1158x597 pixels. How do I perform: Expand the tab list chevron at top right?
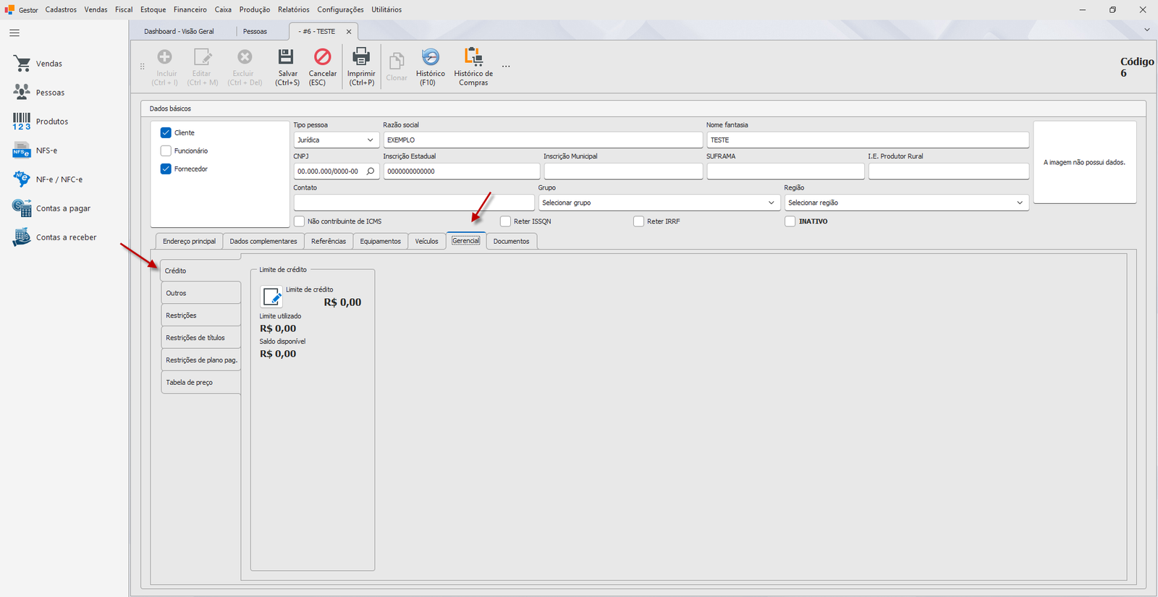pyautogui.click(x=1146, y=30)
